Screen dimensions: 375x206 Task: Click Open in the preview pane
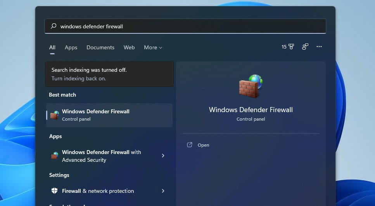[x=203, y=145]
